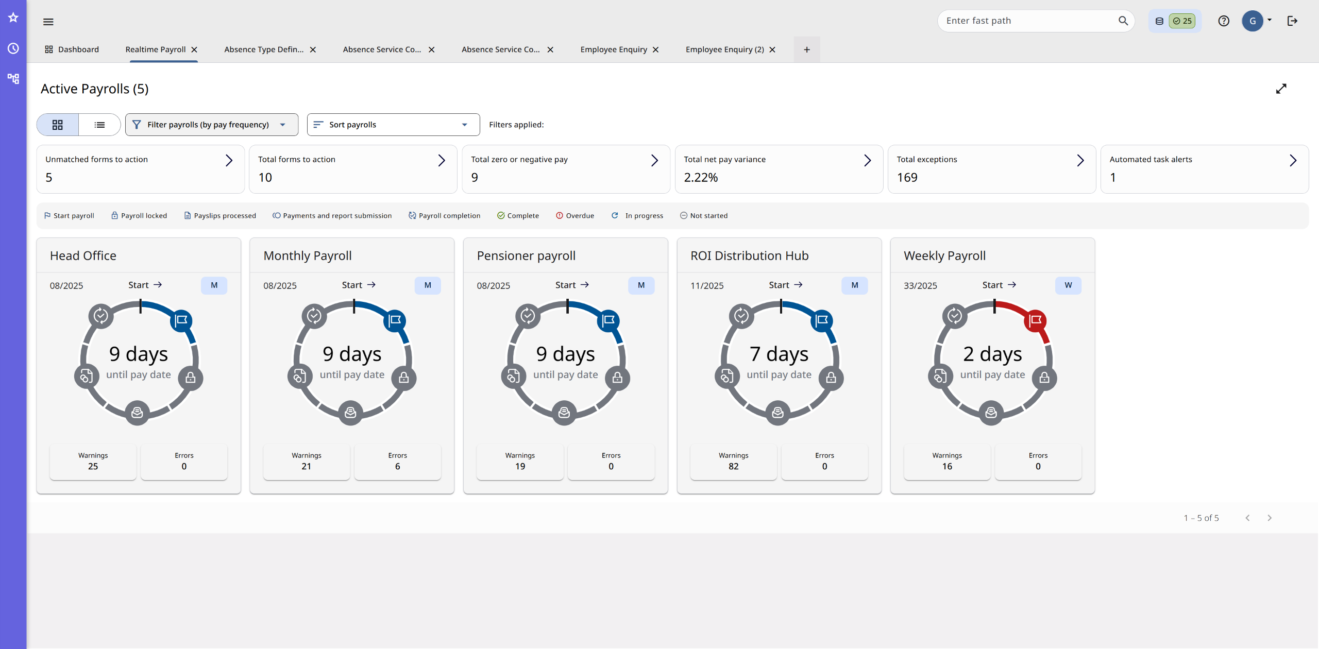Open the database tasks indicator showing 25
Screen dimensions: 1319x649
[x=1175, y=21]
